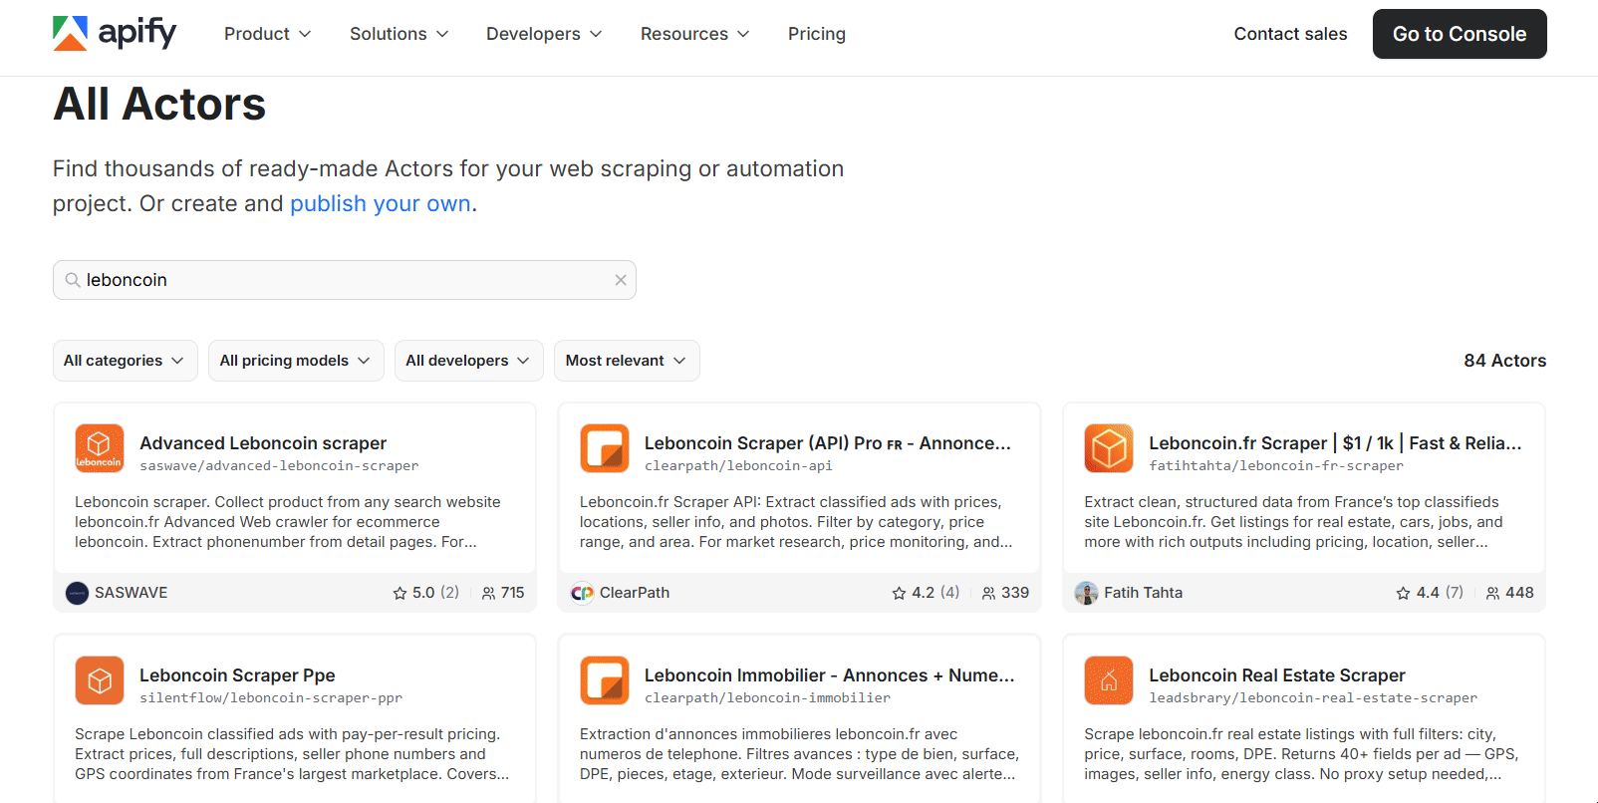Expand the Solutions menu
Viewport: 1598px width, 803px height.
[399, 34]
